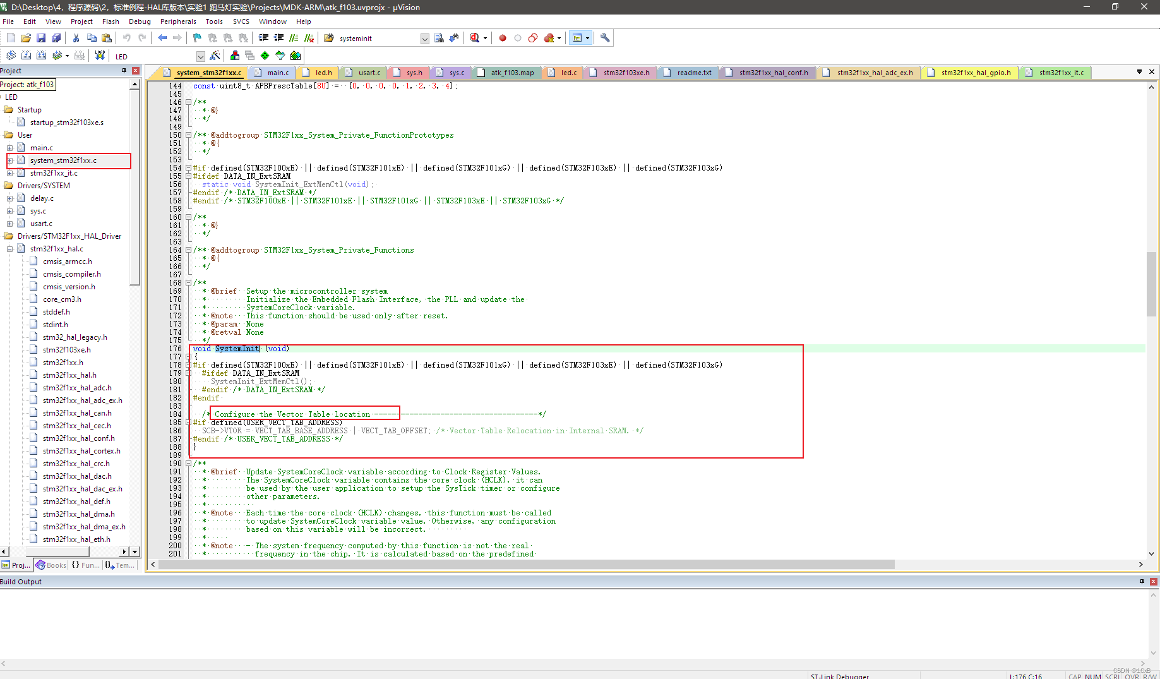Comment out the selection icon
Viewport: 1160px width, 679px height.
(294, 38)
